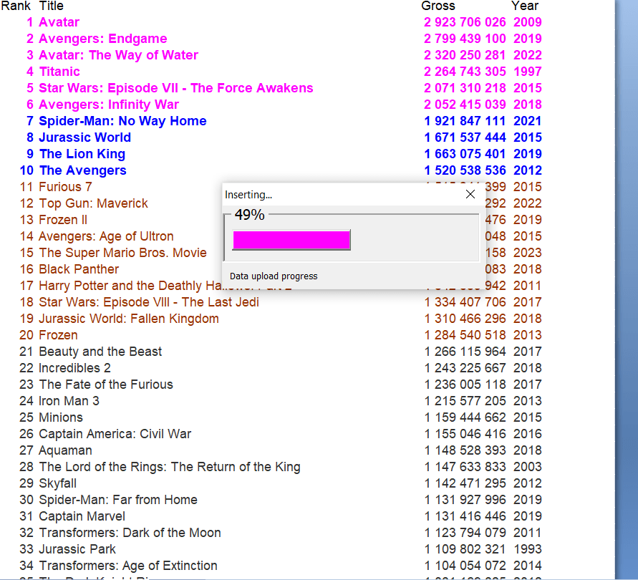This screenshot has height=580, width=638.
Task: Click the Top Gun: Maverick entry
Action: [93, 203]
